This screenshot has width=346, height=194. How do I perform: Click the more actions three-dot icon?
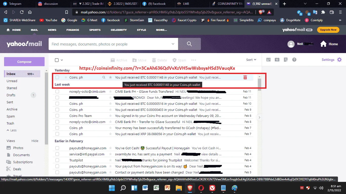[x=194, y=60]
